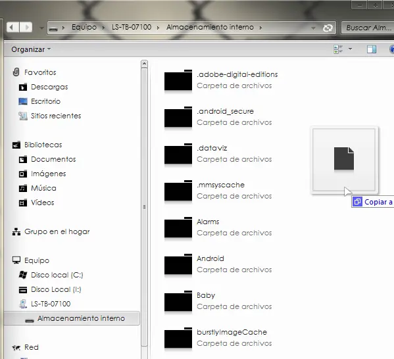
Task: Click the sidebar scrollbar up arrow
Action: [x=144, y=64]
